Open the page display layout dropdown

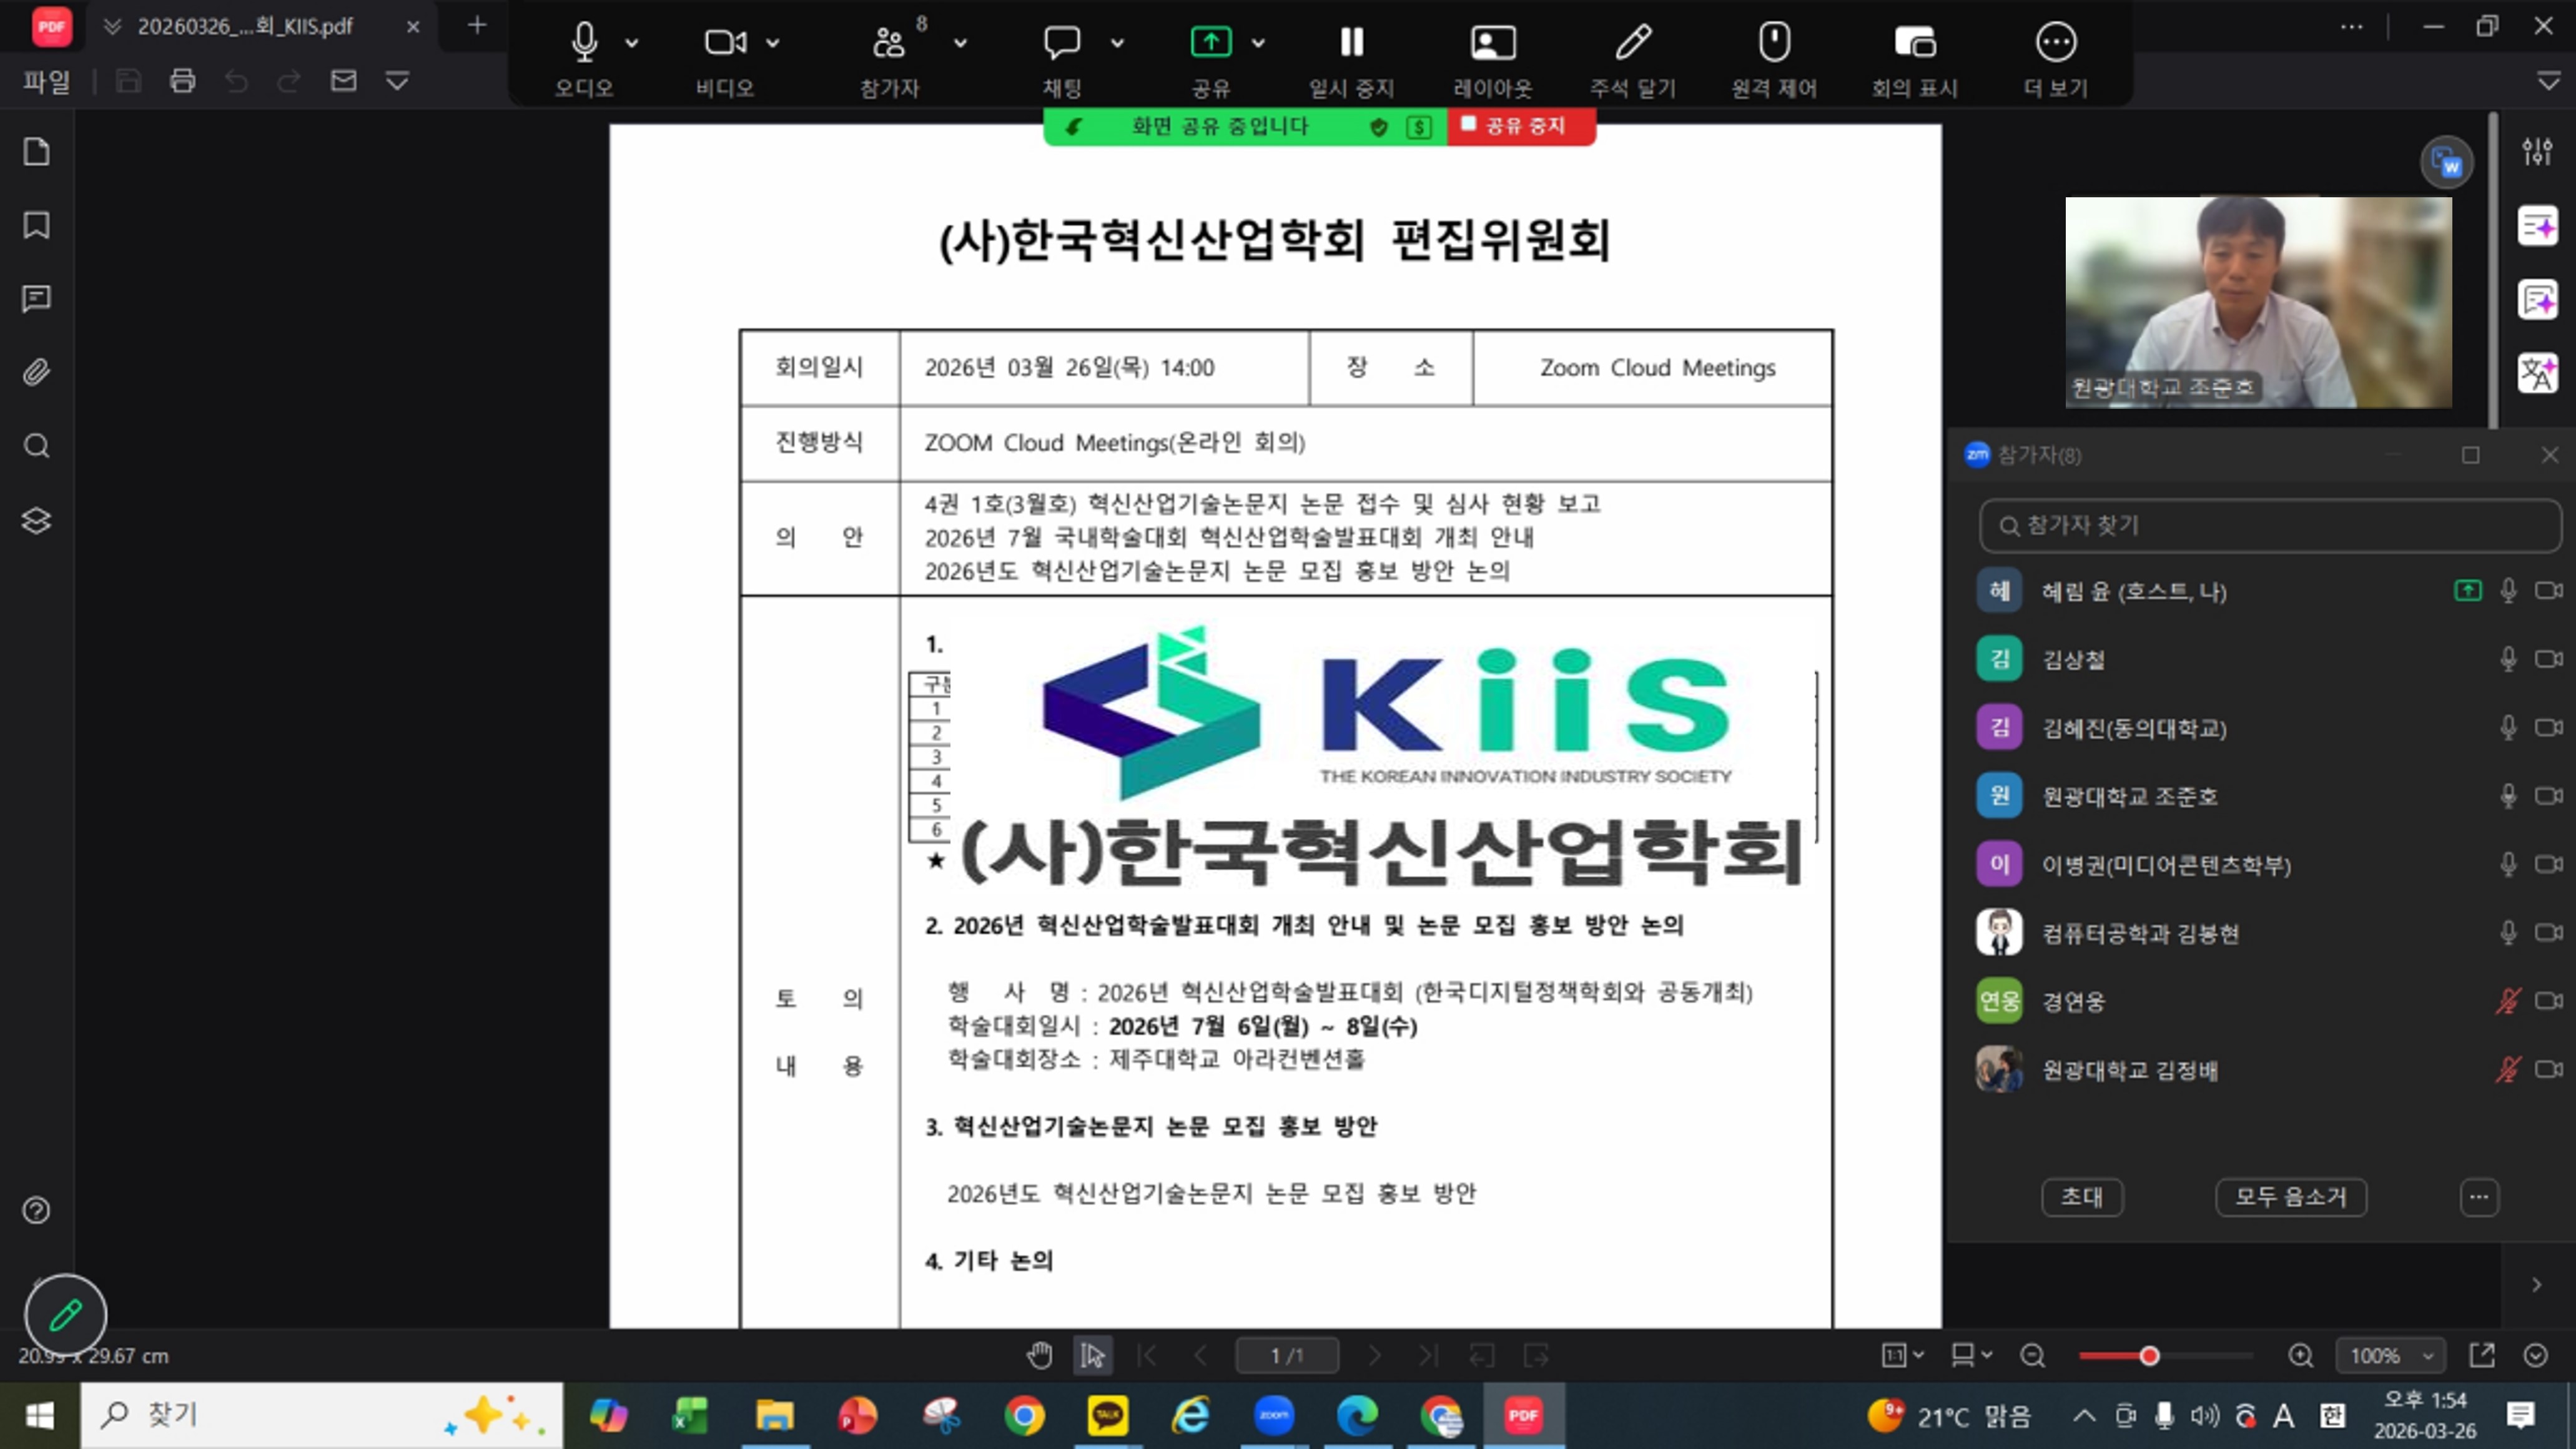pyautogui.click(x=1971, y=1356)
